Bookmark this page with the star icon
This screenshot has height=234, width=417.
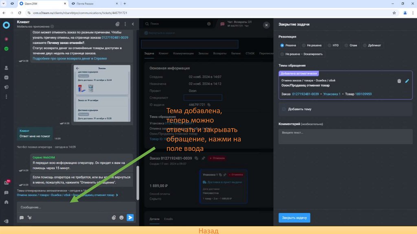pos(394,13)
